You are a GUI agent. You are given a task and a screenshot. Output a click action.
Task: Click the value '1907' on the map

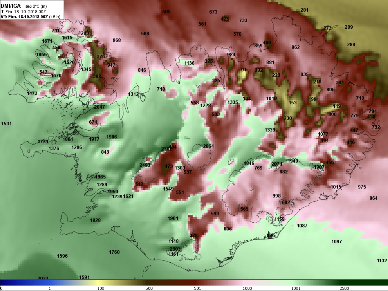[x=319, y=167]
